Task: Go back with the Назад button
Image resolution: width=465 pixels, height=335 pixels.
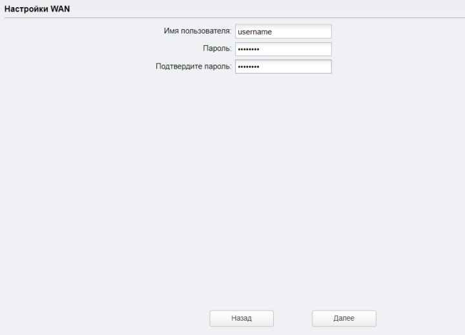Action: pos(242,318)
